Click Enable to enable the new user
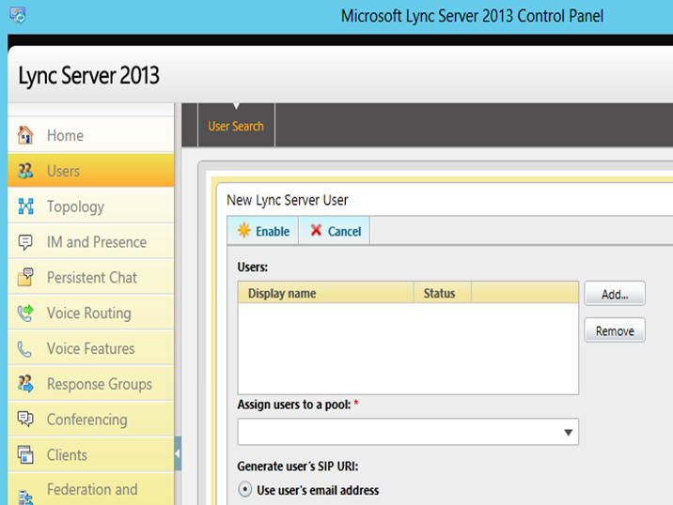673x505 pixels. click(263, 231)
